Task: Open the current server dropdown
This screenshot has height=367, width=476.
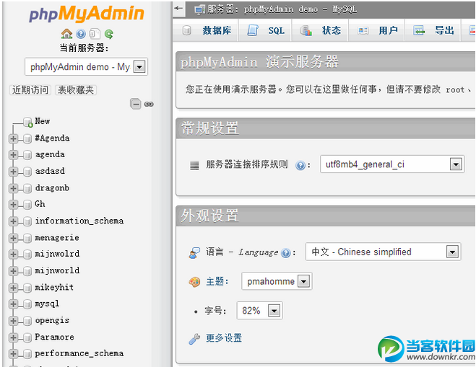Action: coord(86,66)
